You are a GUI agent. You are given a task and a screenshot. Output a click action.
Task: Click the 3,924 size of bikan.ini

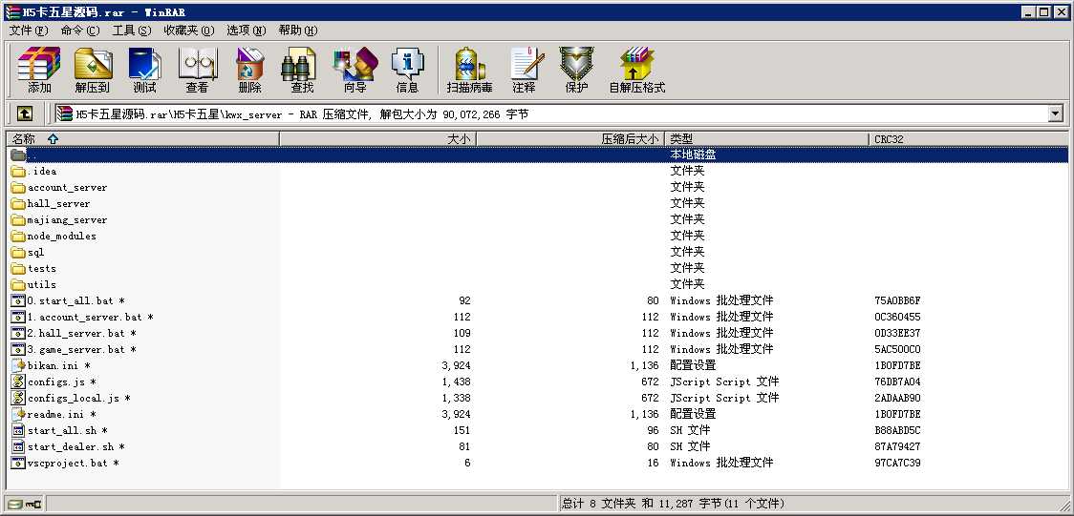[x=456, y=365]
